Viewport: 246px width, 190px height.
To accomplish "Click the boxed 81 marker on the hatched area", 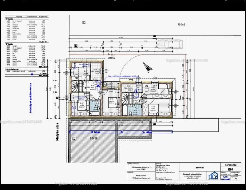I will point(74,139).
